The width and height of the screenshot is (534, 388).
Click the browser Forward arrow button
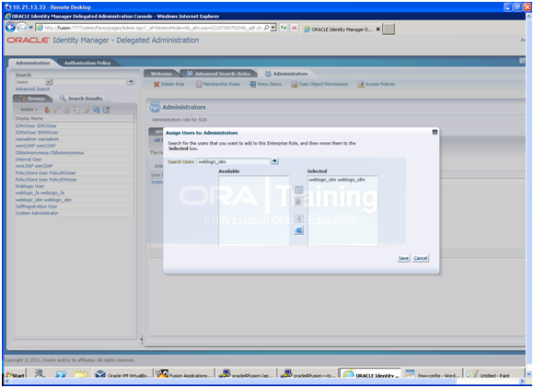point(22,28)
